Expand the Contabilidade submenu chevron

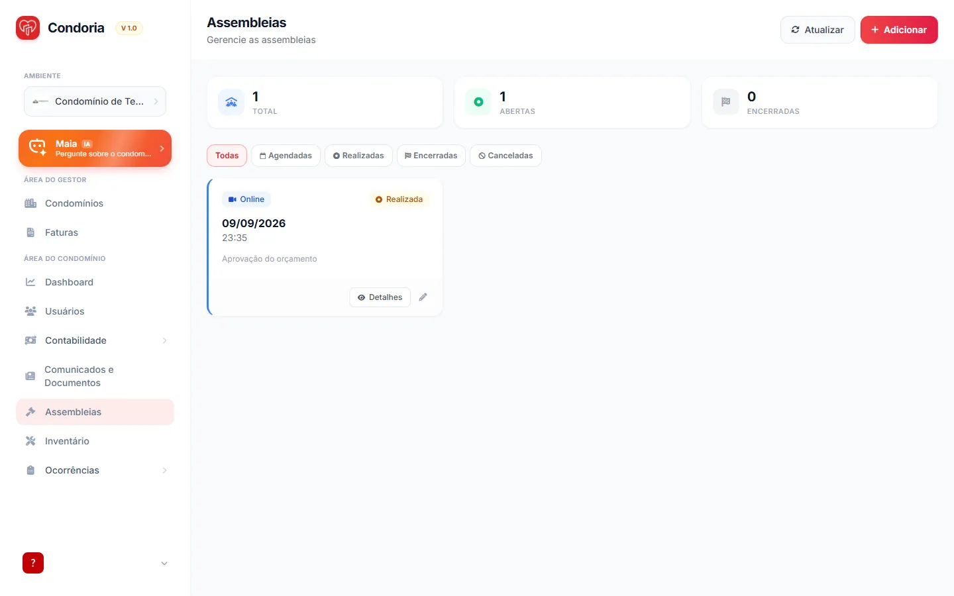[164, 340]
